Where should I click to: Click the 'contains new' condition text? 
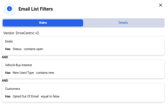click(x=45, y=73)
